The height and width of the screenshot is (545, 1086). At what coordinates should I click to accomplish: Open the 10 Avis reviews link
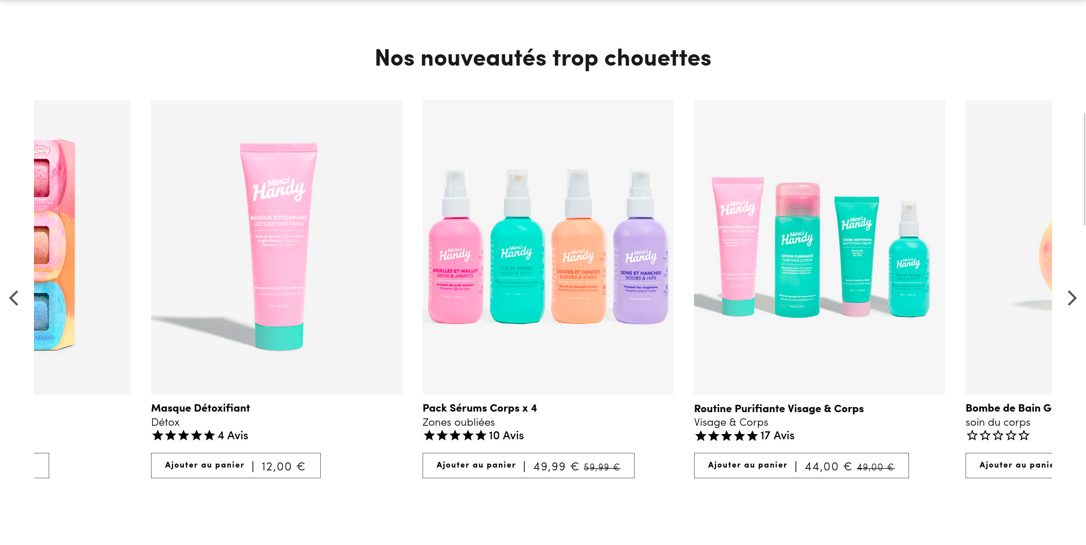pyautogui.click(x=506, y=435)
